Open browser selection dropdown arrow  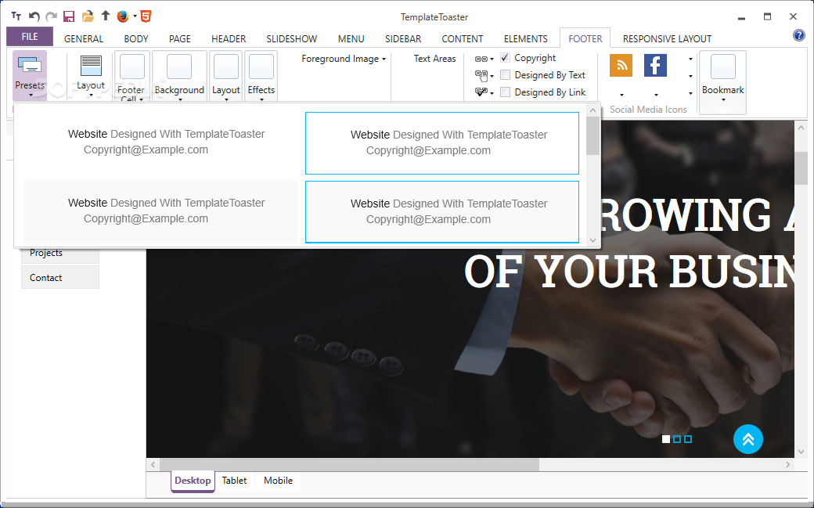(x=135, y=16)
